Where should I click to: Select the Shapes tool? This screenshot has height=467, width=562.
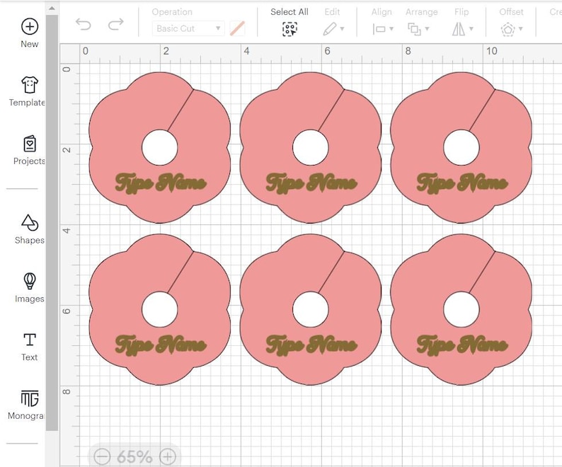(30, 223)
